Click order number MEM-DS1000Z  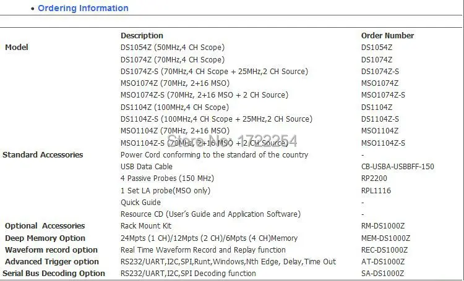tap(385, 238)
